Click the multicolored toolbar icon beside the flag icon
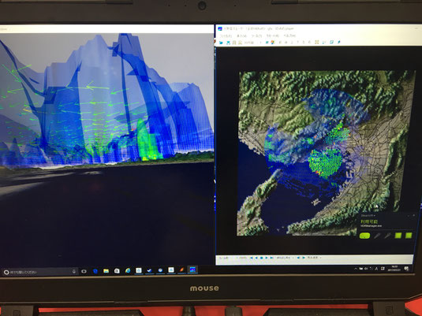This screenshot has height=316, width=422. (273, 43)
